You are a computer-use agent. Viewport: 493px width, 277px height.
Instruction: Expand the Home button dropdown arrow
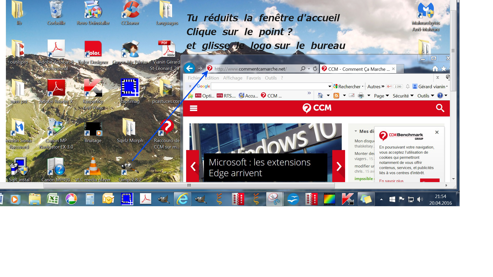coord(328,96)
